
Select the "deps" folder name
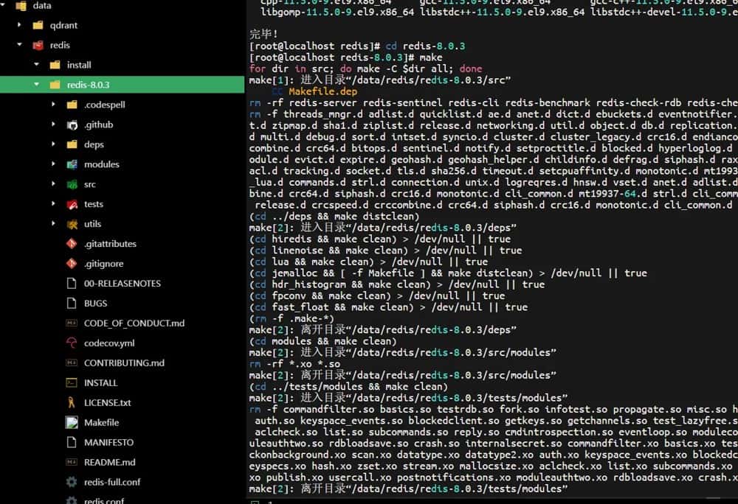pos(94,144)
